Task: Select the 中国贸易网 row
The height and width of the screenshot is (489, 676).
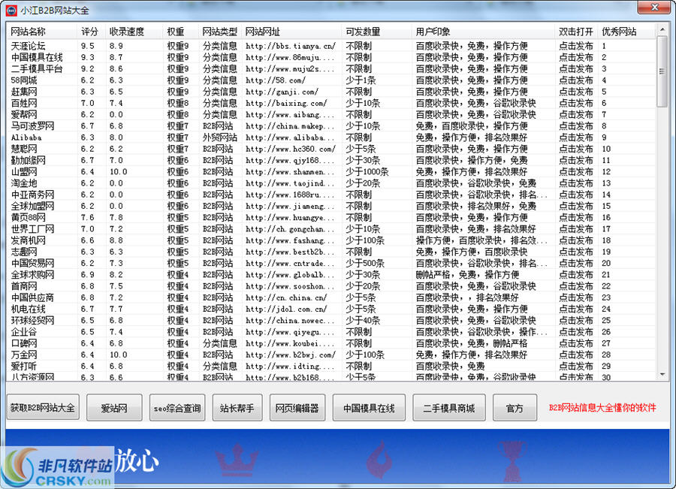Action: [x=331, y=263]
